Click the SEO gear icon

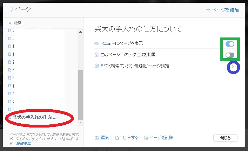coord(96,66)
